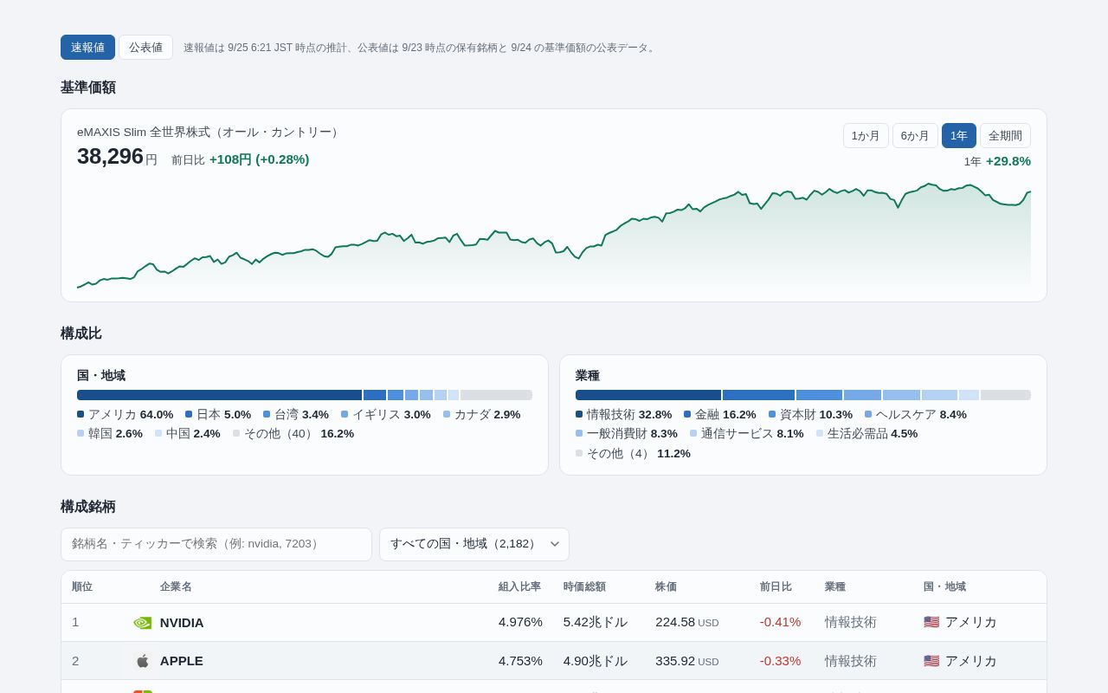Image resolution: width=1108 pixels, height=693 pixels.
Task: Click the ヘルスケア 8.4% legend entry
Action: [916, 415]
